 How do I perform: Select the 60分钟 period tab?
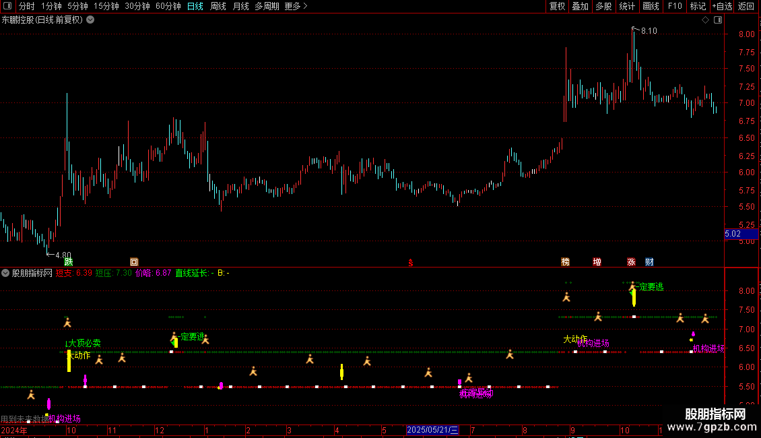click(x=168, y=6)
